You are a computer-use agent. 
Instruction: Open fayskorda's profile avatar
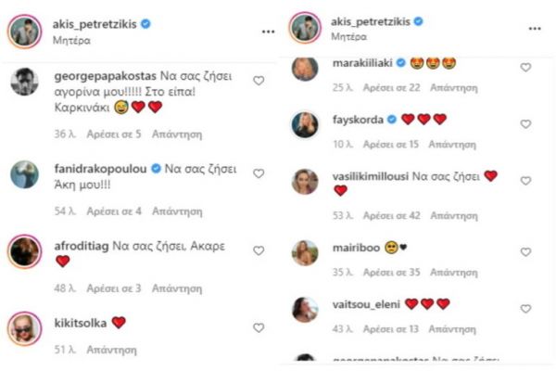click(306, 124)
